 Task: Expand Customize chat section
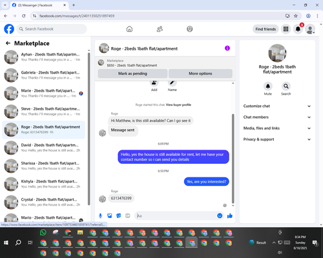click(277, 106)
